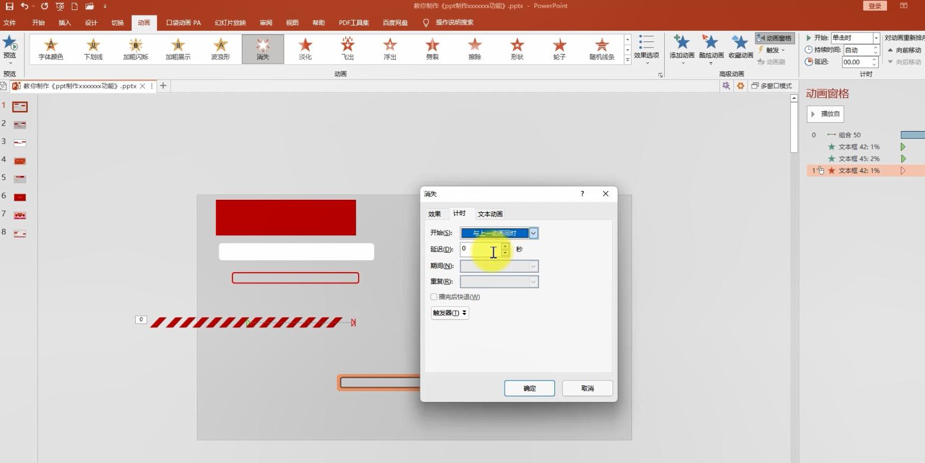This screenshot has height=463, width=925.
Task: Open the 触发器 trigger expander
Action: pos(449,313)
